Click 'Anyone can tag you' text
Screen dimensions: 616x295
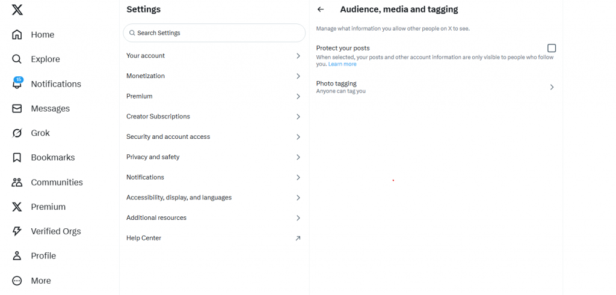pos(341,91)
